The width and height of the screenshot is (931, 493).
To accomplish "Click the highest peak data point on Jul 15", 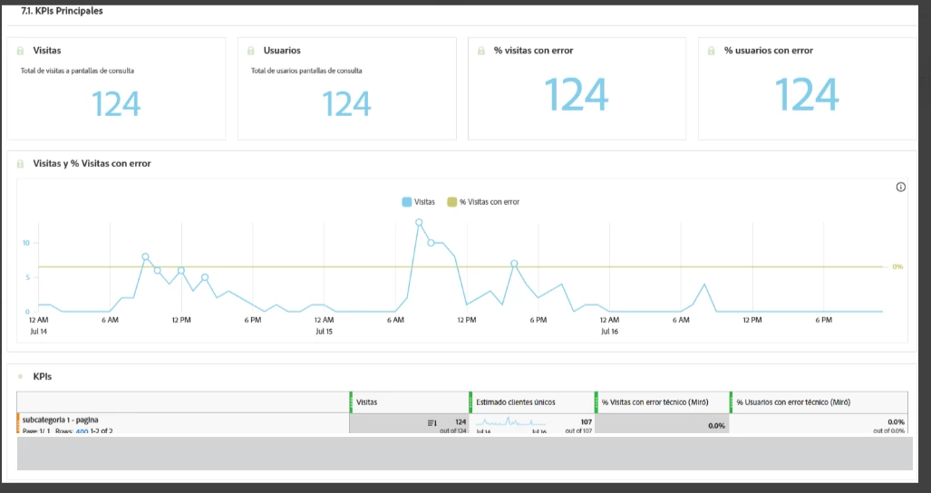I will click(x=419, y=222).
